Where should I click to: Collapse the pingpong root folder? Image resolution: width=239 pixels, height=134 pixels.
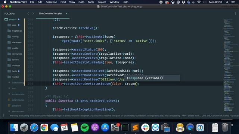13,19
